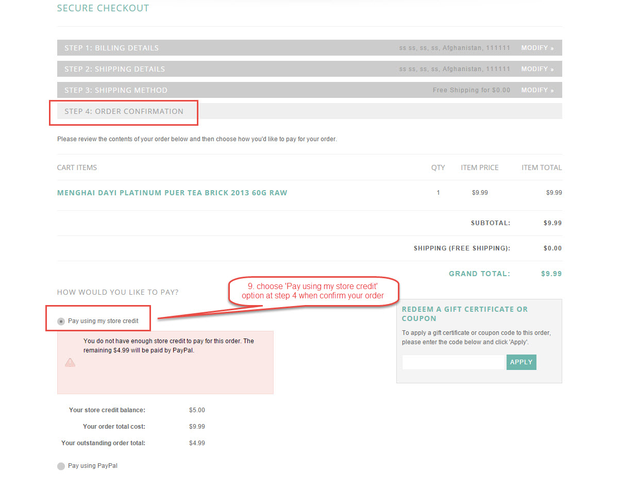Modify the shipping method
Screen dimensions: 622x489
tap(537, 90)
